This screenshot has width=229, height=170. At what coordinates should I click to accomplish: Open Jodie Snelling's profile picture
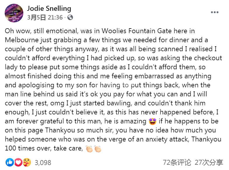pos(14,13)
